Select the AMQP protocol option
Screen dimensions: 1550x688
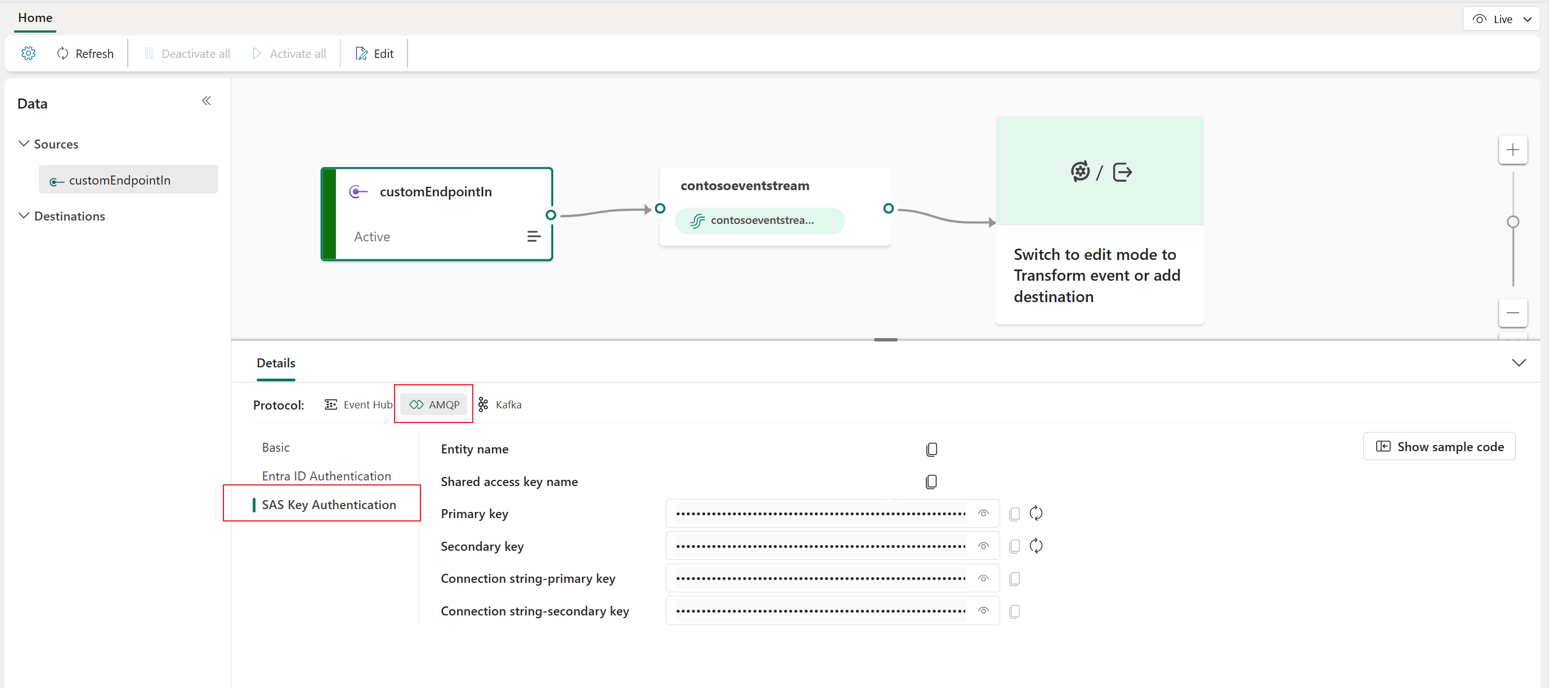433,404
